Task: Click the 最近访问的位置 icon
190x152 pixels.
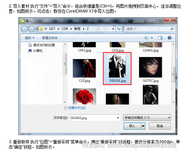Action: [30, 45]
